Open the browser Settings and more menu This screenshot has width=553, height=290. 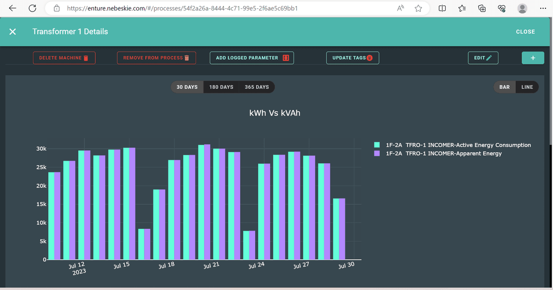click(x=542, y=8)
